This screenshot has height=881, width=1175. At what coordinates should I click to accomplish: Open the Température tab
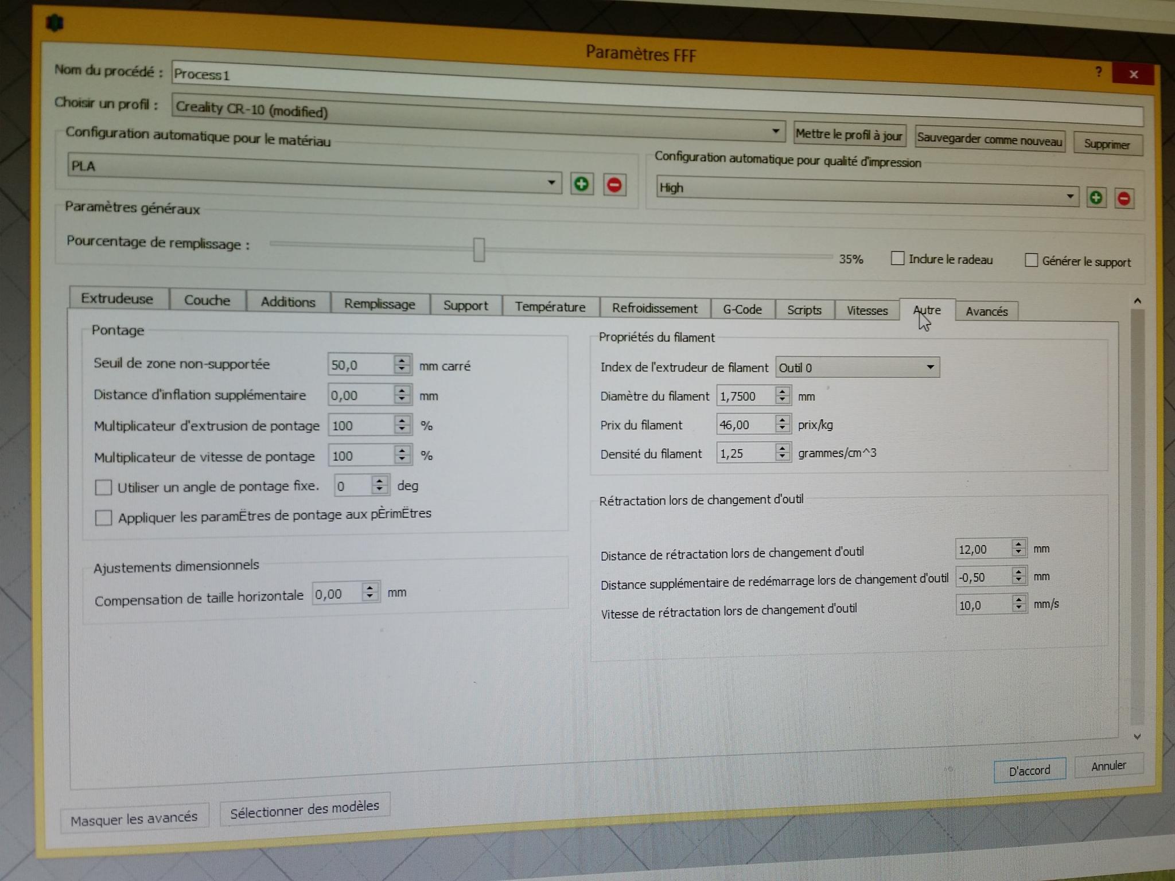pyautogui.click(x=550, y=307)
